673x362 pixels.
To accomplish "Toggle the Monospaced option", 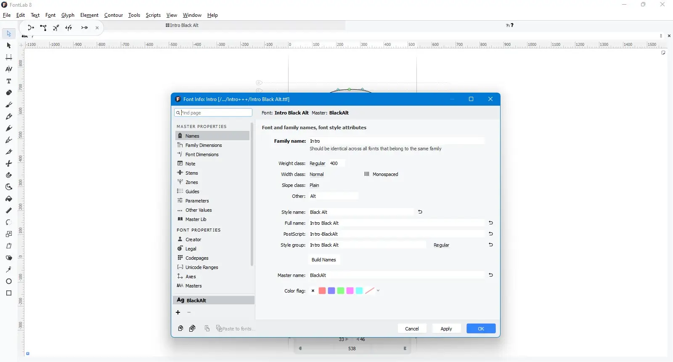I will pos(381,174).
